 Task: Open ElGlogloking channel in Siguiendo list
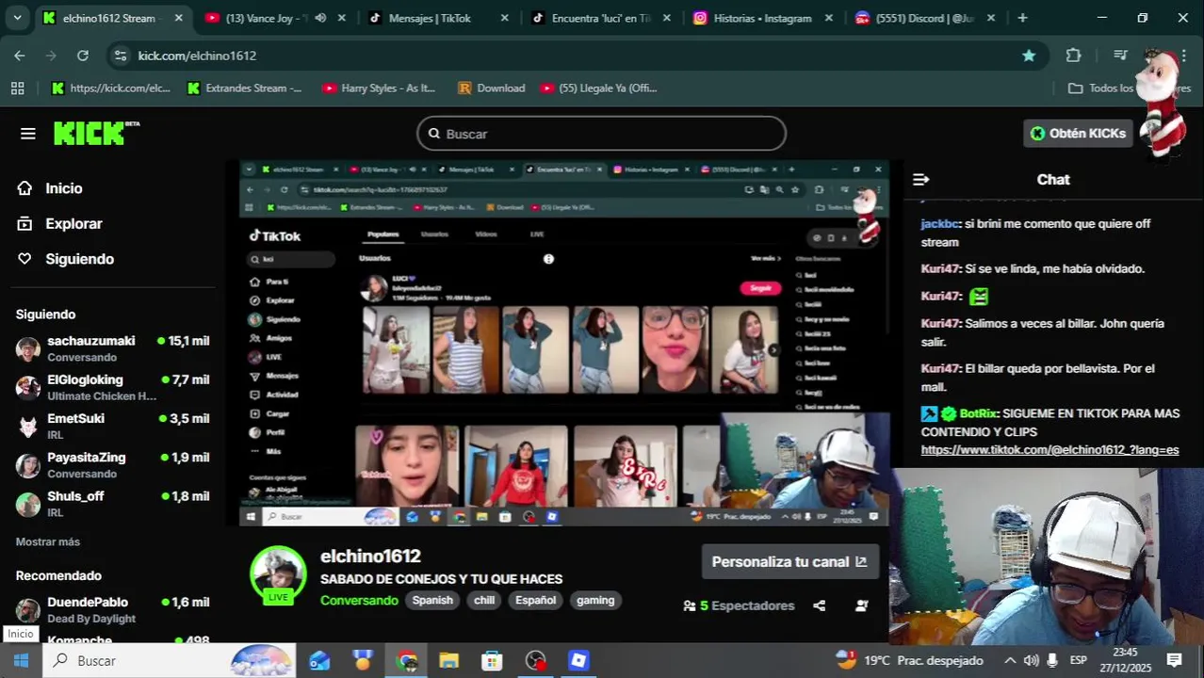[113, 387]
